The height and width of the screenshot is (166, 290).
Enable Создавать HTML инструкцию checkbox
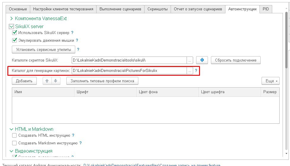[x=15, y=135]
